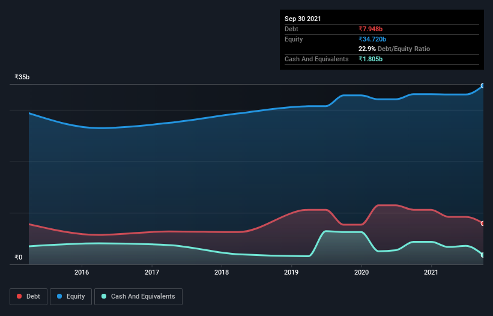Image resolution: width=493 pixels, height=316 pixels.
Task: Select the Cash endpoint marker on chart
Action: click(483, 255)
